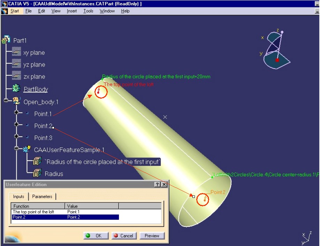Click the green light icon on OK
Screen dimensions: 320x246
pos(88,236)
